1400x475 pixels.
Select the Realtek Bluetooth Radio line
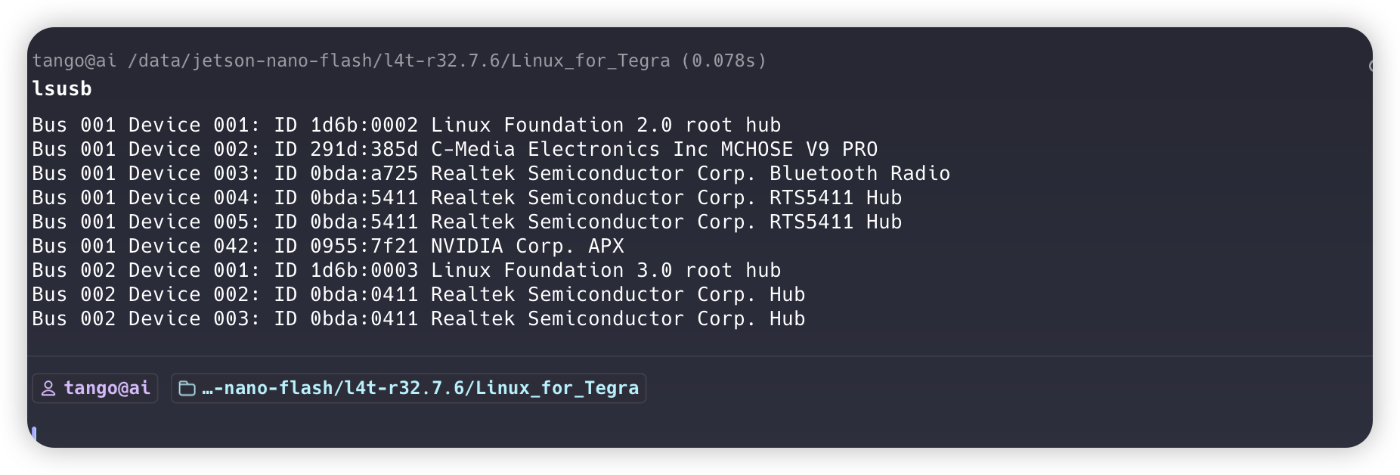[491, 173]
